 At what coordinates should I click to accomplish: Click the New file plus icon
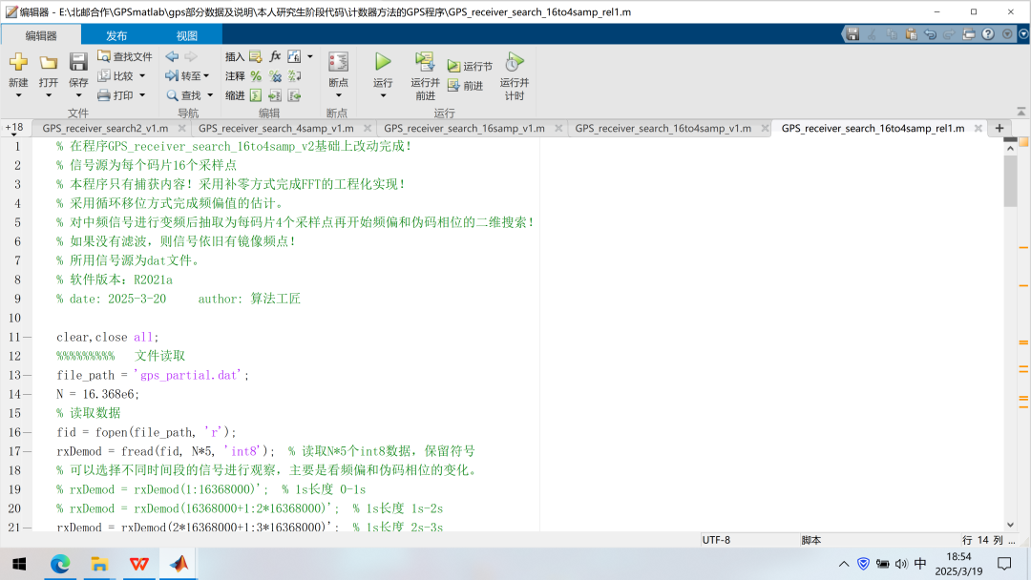point(18,62)
